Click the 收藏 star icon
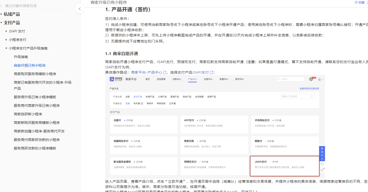The width and height of the screenshot is (368, 192). pos(356,2)
